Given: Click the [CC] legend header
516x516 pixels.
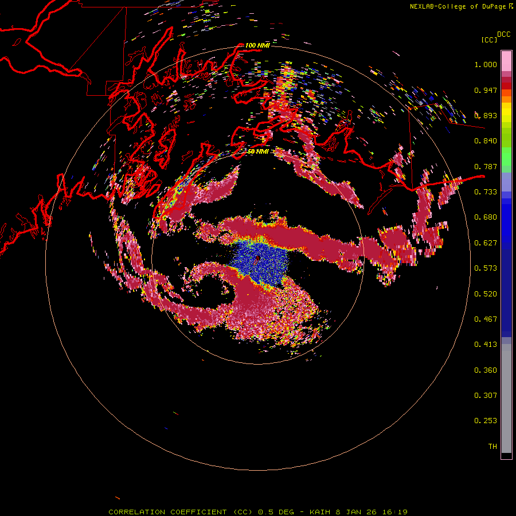Looking at the screenshot, I should point(489,40).
